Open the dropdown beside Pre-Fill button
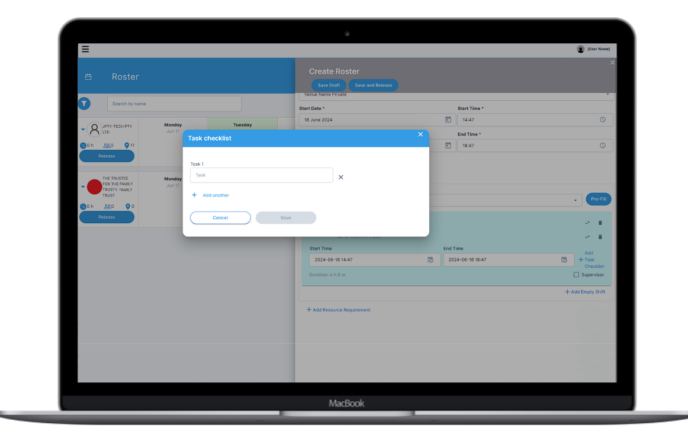This screenshot has width=688, height=444. (x=576, y=200)
